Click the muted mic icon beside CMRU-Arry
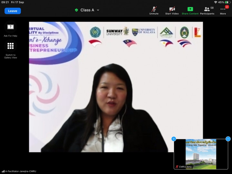The height and width of the screenshot is (174, 232). [177, 167]
